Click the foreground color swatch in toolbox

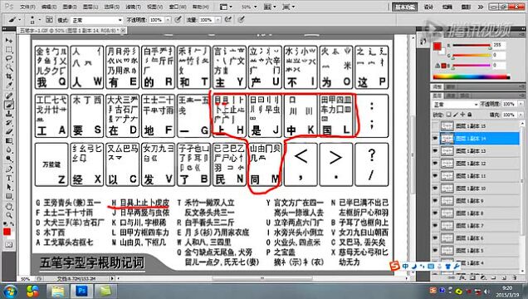click(7, 232)
